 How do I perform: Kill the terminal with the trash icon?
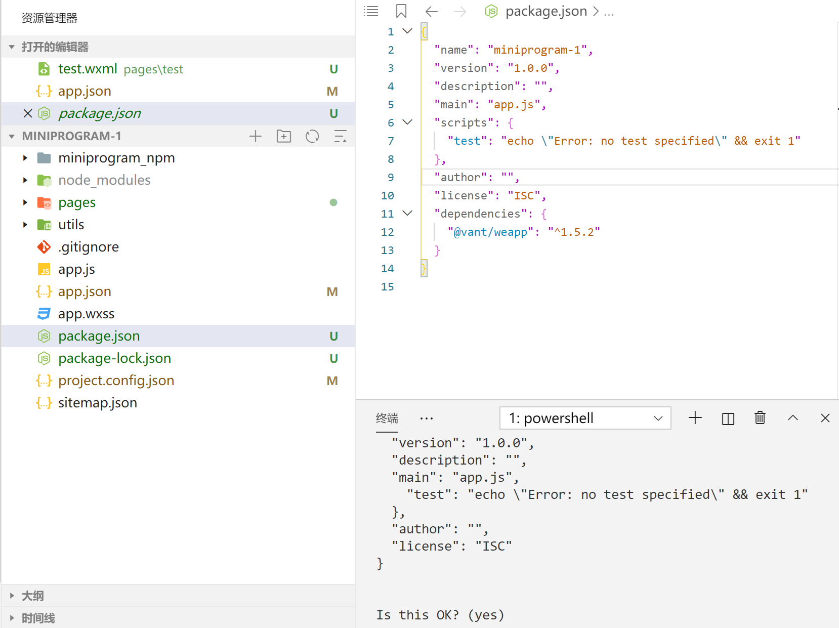tap(760, 418)
